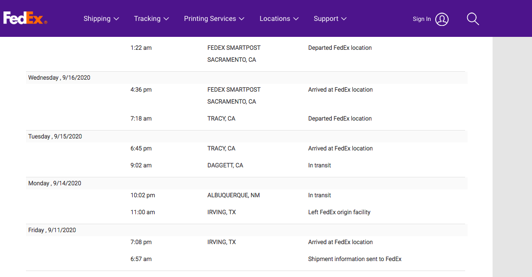This screenshot has width=532, height=277.
Task: Click SACRAMENTO, CA under the 4:36 pm entry
Action: point(232,102)
